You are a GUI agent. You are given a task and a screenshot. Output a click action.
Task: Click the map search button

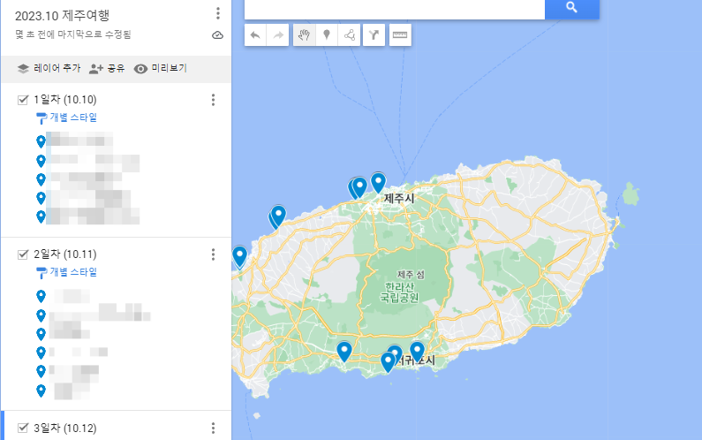pyautogui.click(x=571, y=8)
